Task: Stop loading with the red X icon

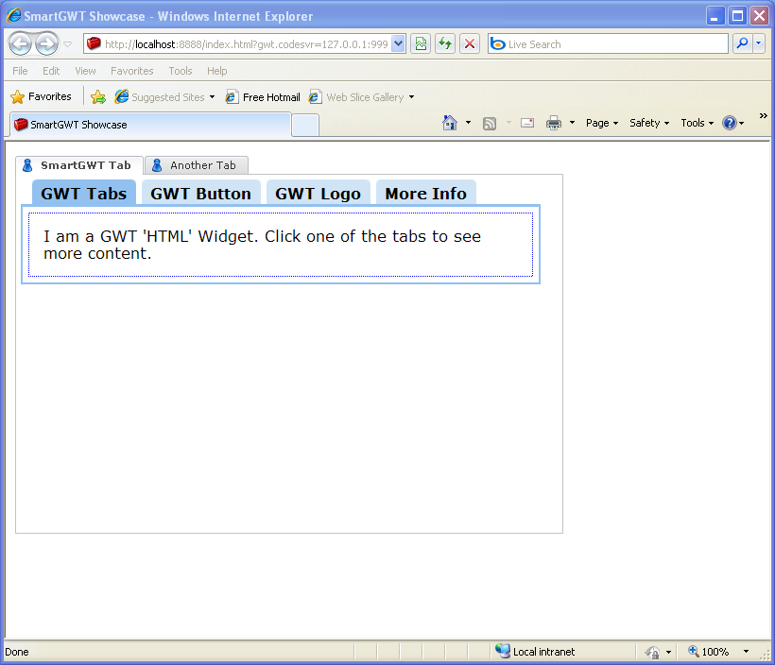Action: [x=470, y=44]
